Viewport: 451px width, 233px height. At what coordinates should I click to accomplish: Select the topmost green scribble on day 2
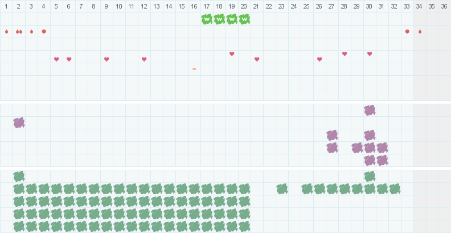(x=19, y=176)
